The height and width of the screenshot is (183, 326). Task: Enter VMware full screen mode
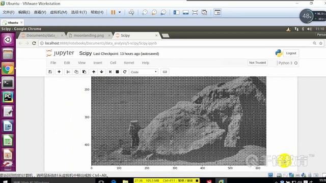tap(195, 12)
